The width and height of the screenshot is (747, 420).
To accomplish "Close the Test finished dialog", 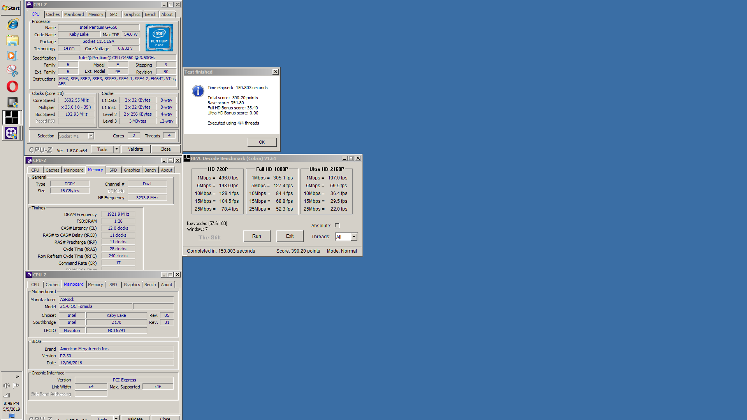I will [276, 72].
